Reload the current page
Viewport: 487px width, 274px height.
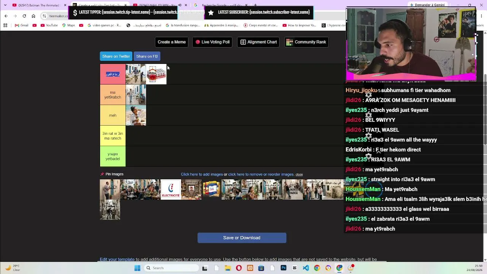[x=24, y=16]
